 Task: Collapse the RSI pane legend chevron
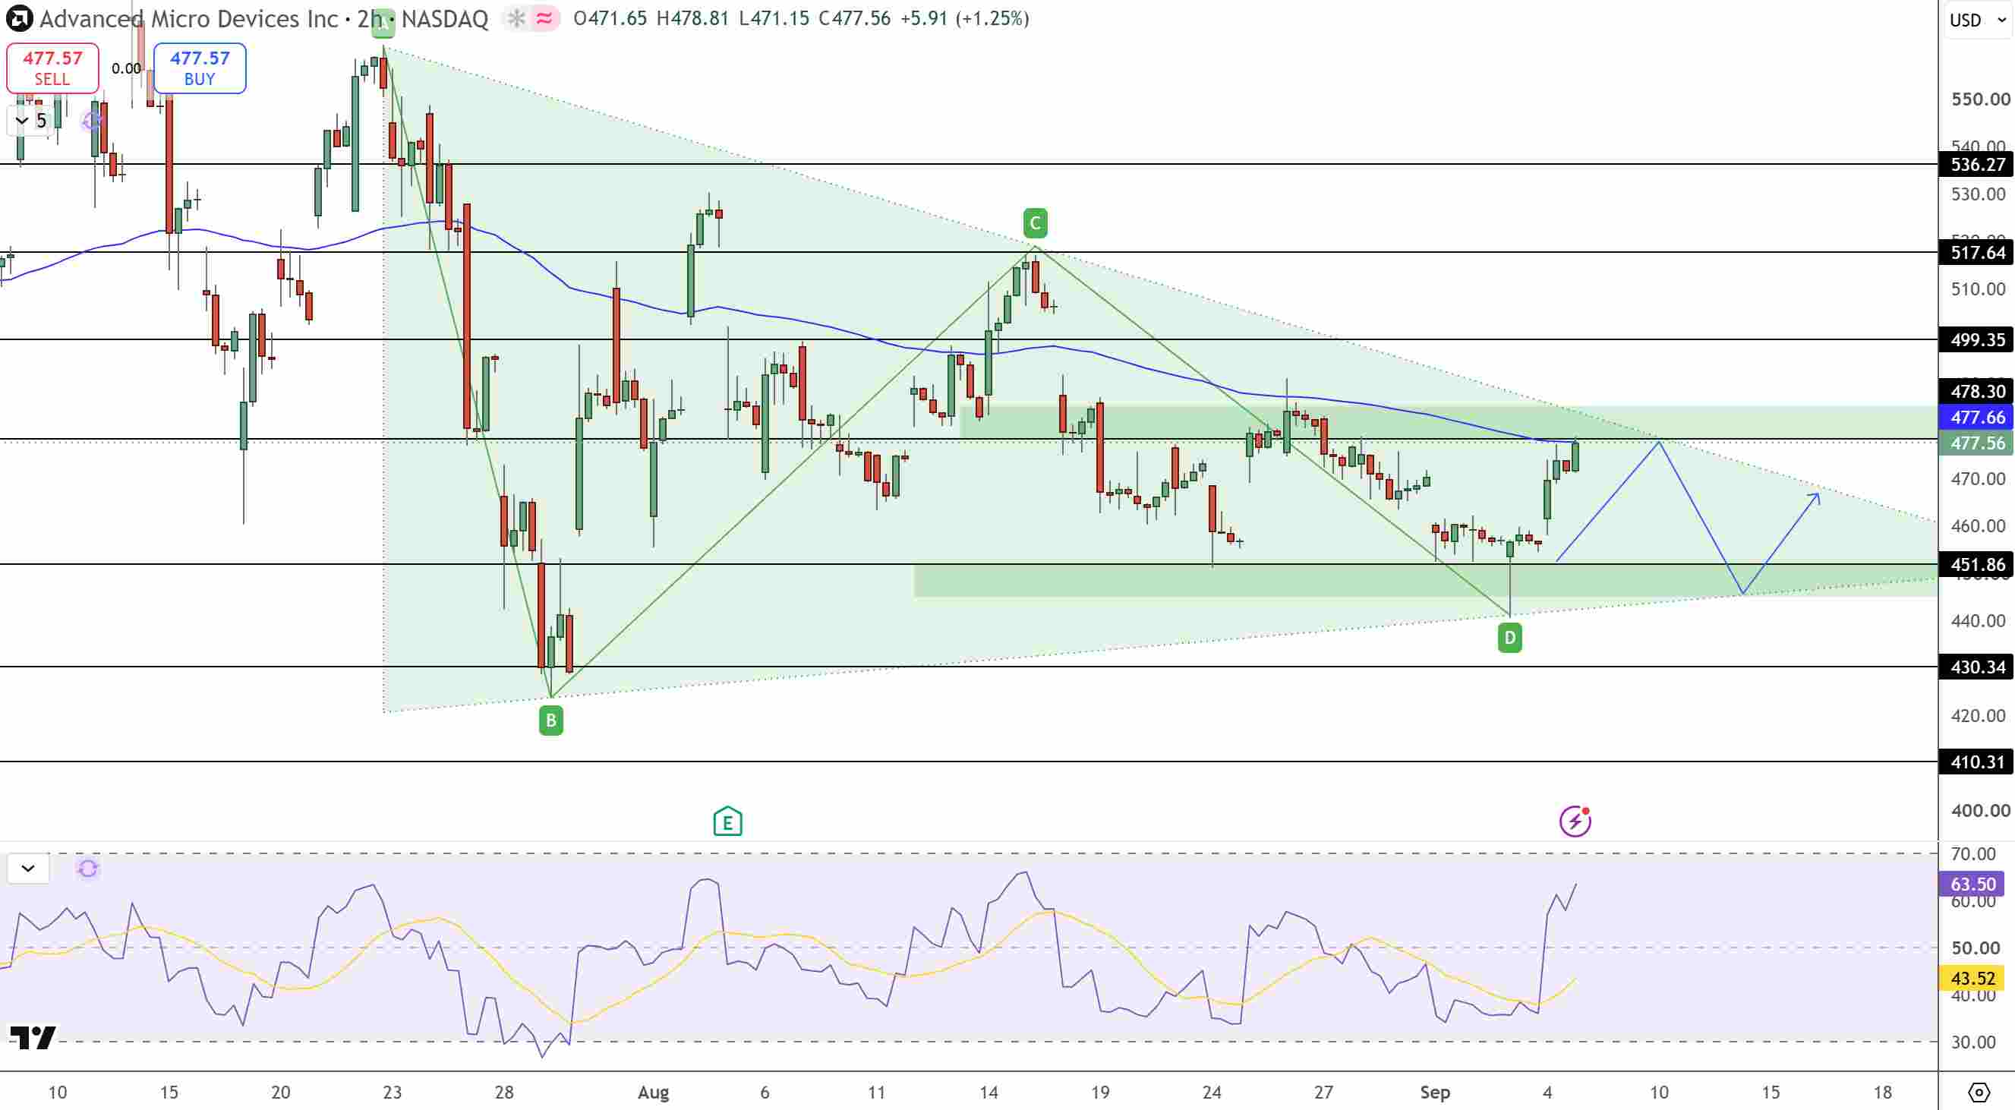28,869
